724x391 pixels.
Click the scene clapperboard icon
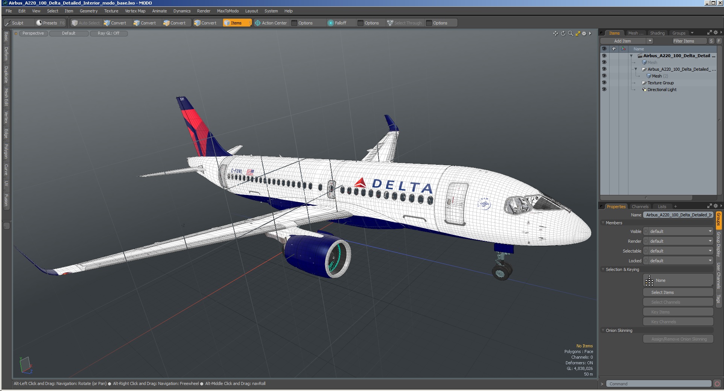[x=639, y=56]
